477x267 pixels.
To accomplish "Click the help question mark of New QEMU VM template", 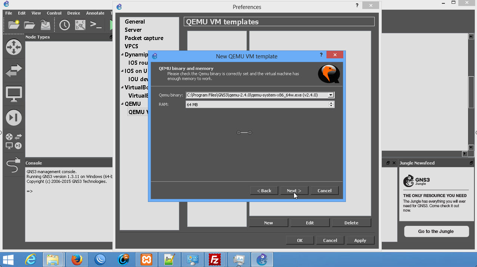I will pyautogui.click(x=321, y=55).
